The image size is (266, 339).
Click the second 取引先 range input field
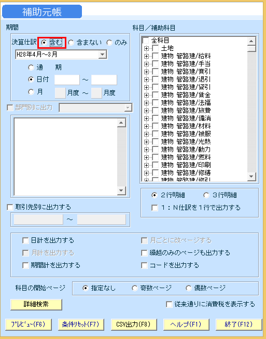pyautogui.click(x=102, y=220)
